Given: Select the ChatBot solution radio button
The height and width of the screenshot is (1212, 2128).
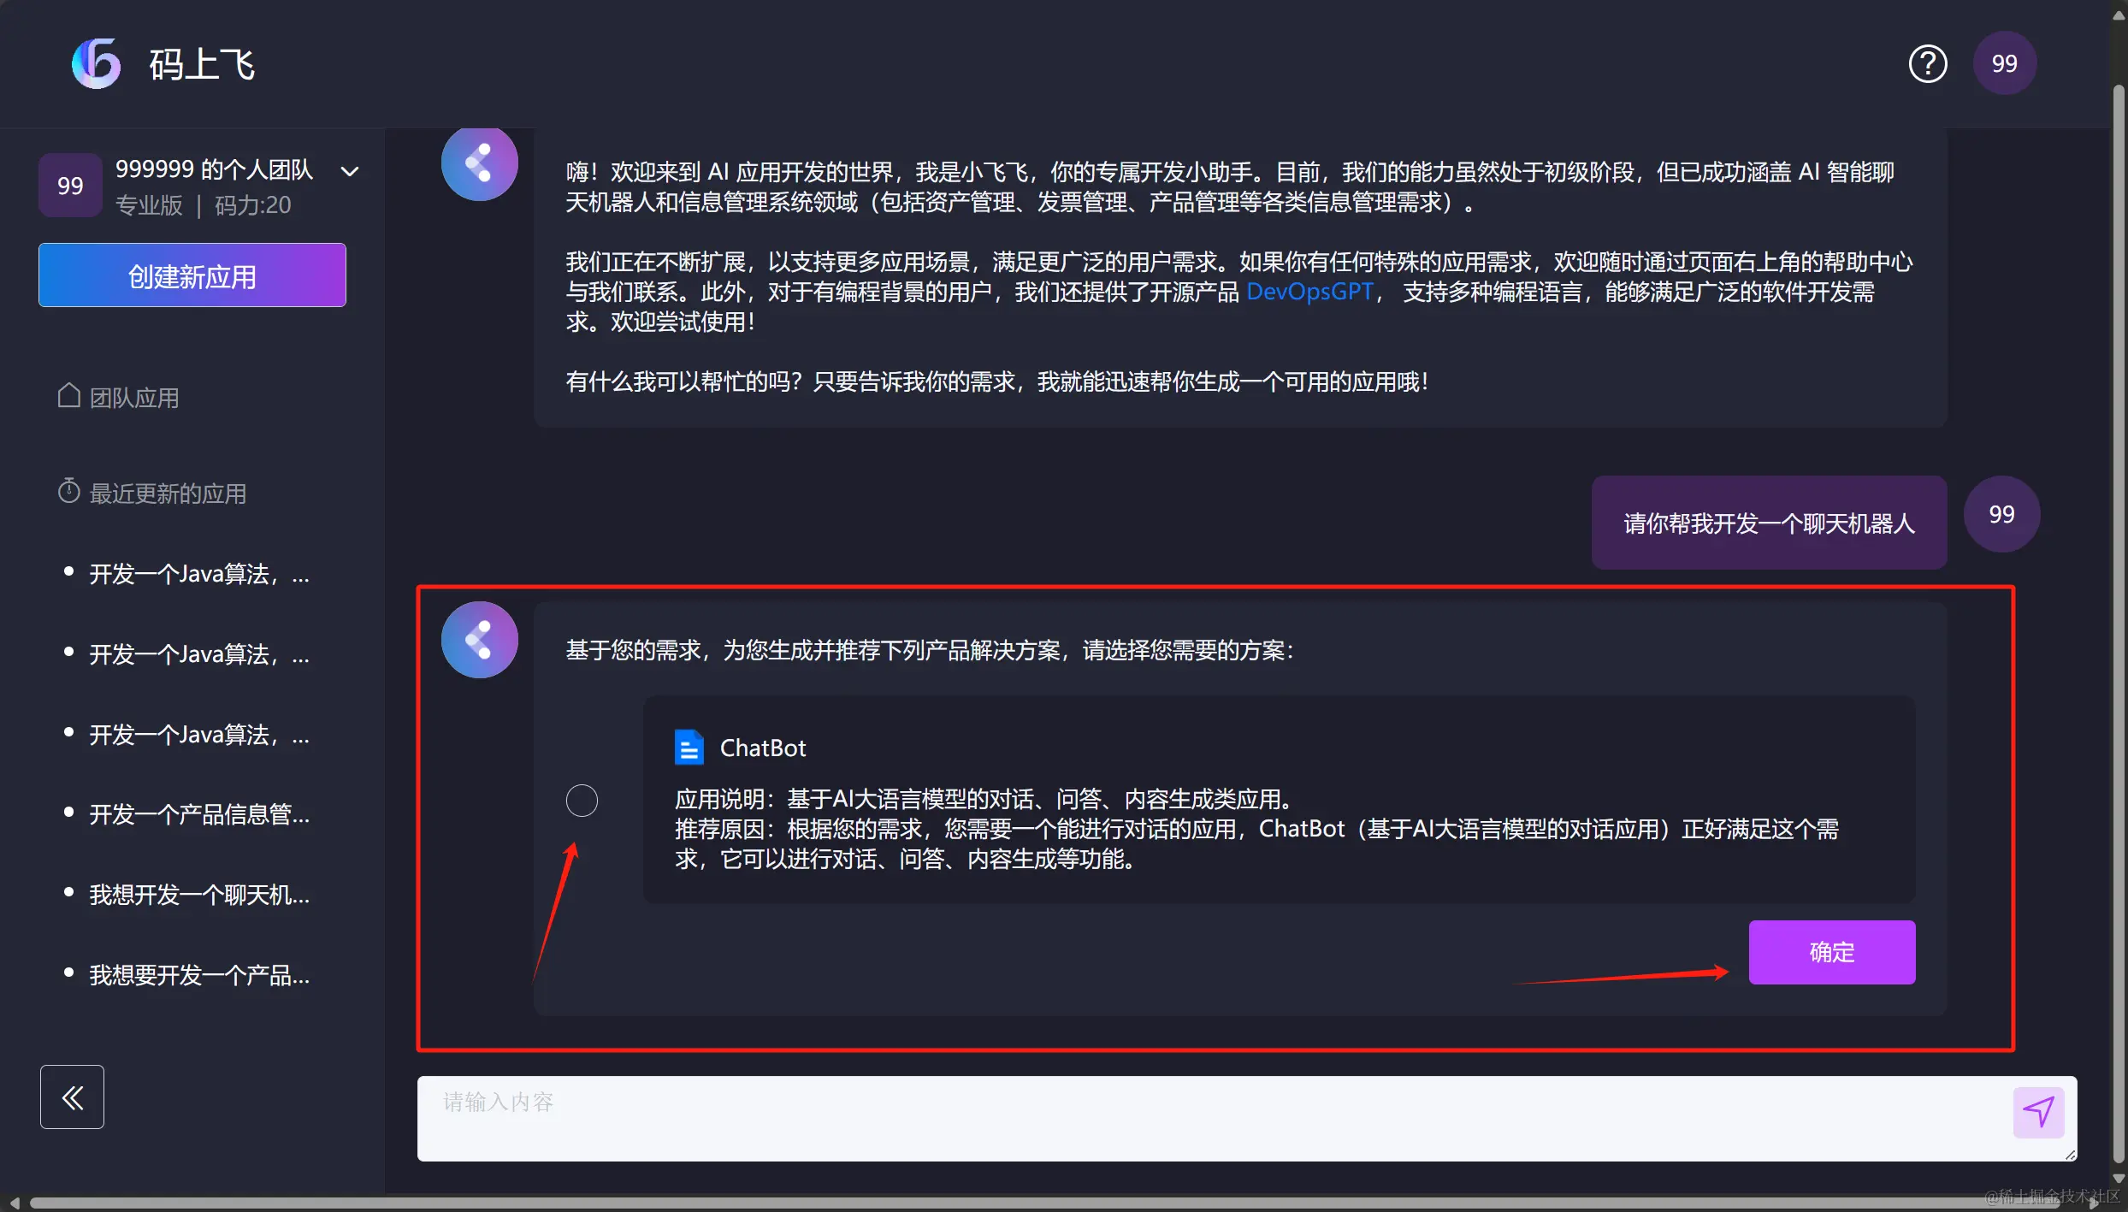Looking at the screenshot, I should [x=582, y=801].
